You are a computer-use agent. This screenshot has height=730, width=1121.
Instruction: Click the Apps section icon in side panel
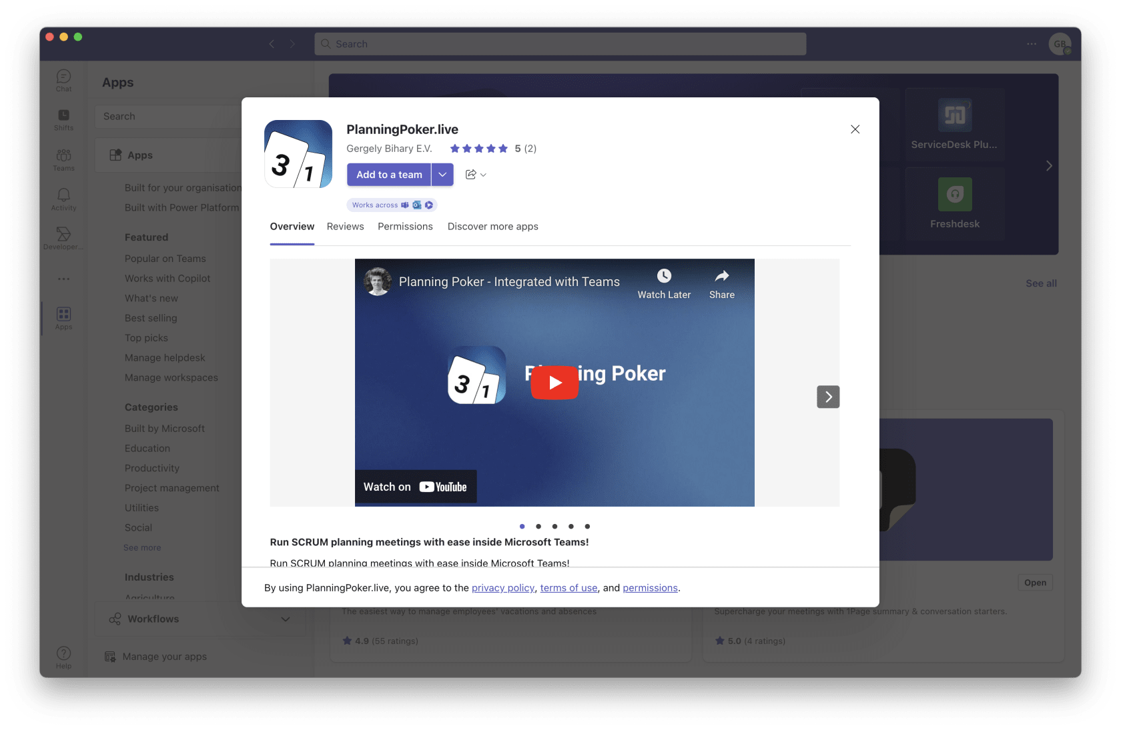pos(115,155)
